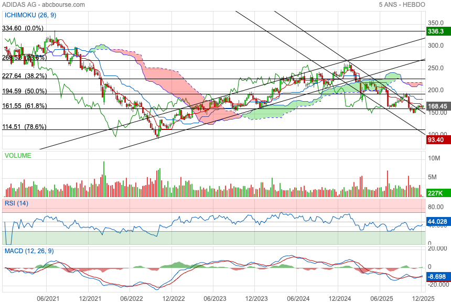Click the ADIDAS AG - abcbourse.com title
Screen dimensions: 451x304
pyautogui.click(x=44, y=5)
